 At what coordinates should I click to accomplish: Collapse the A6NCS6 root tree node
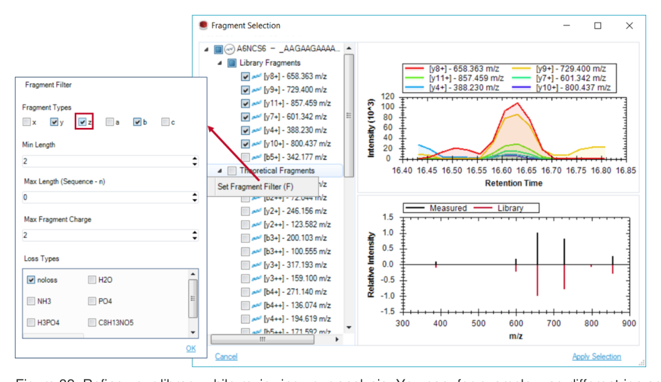tap(206, 49)
